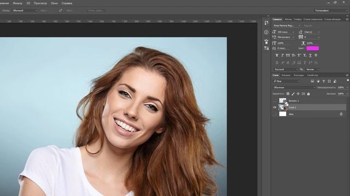Open the History panel icon
Viewport: 350px width, 196px height.
266,23
